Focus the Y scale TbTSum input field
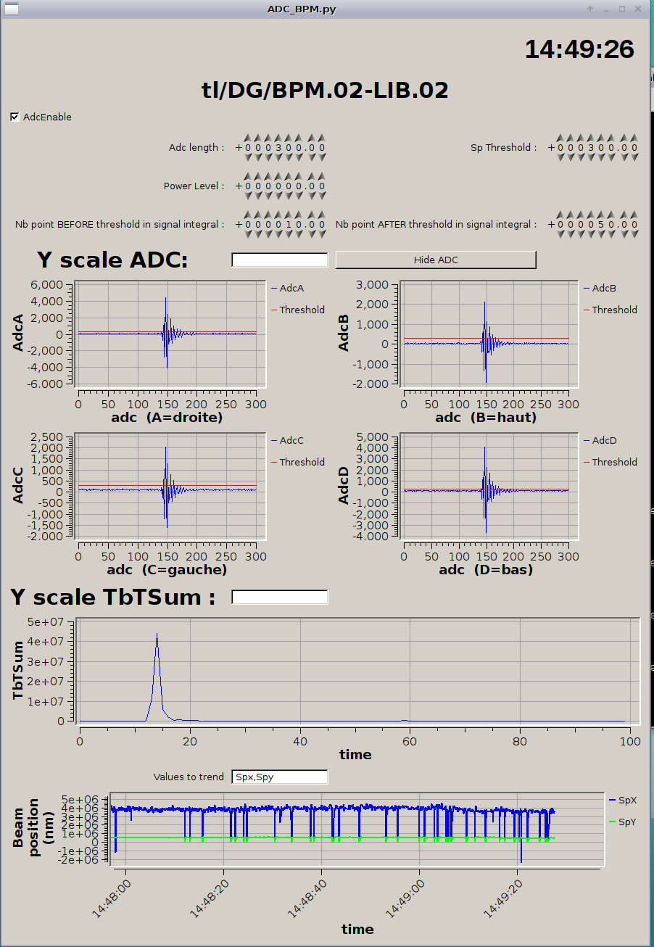This screenshot has width=654, height=947. (279, 597)
